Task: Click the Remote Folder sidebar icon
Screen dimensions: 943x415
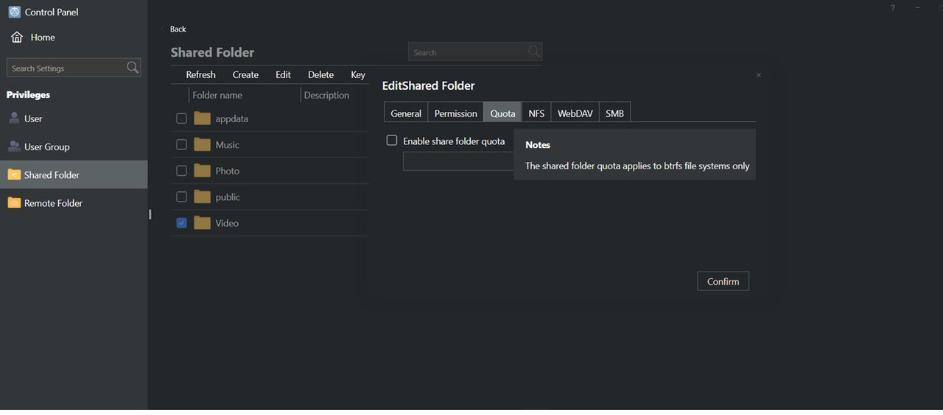Action: [14, 202]
